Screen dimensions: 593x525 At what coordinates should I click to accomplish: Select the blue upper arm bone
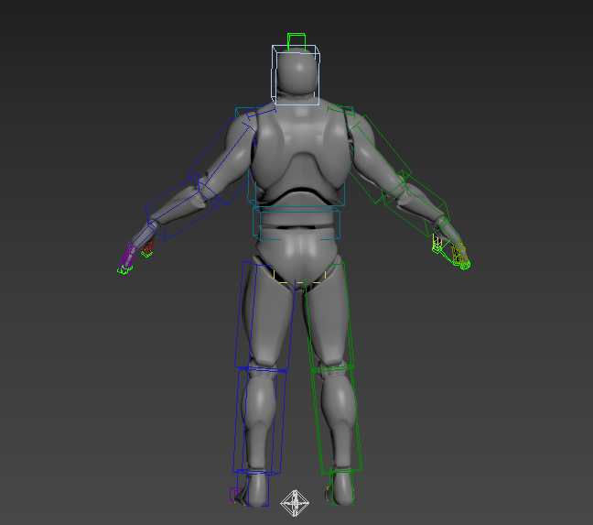223,161
